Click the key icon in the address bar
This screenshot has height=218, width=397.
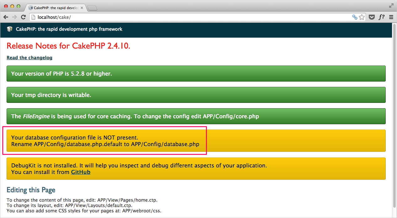(x=355, y=17)
